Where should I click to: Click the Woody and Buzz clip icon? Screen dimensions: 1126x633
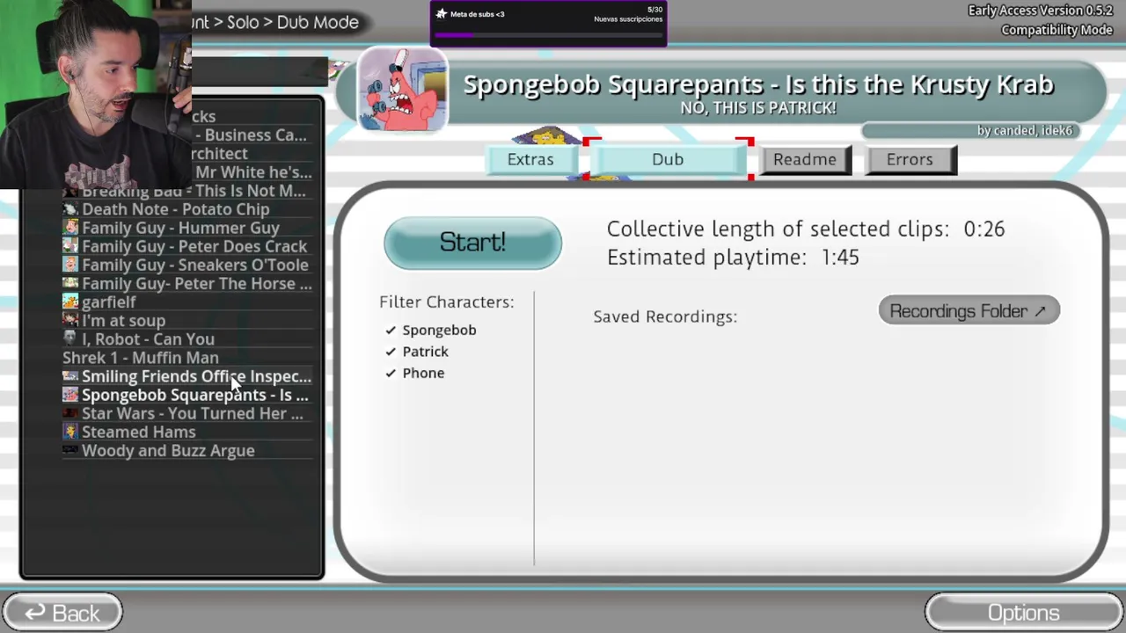tap(70, 450)
